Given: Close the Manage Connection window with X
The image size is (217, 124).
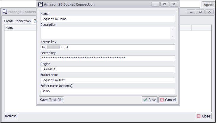Looking at the screenshot, I should [x=210, y=12].
